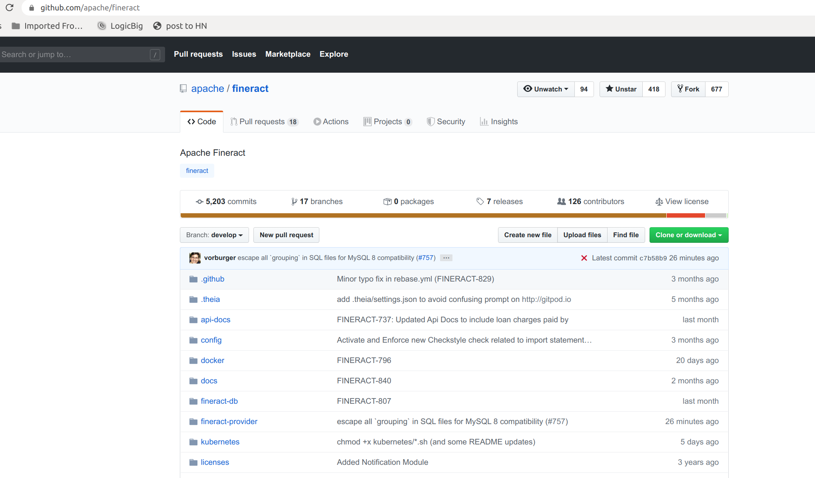Click the folder icon for config
The height and width of the screenshot is (478, 815).
(x=193, y=340)
